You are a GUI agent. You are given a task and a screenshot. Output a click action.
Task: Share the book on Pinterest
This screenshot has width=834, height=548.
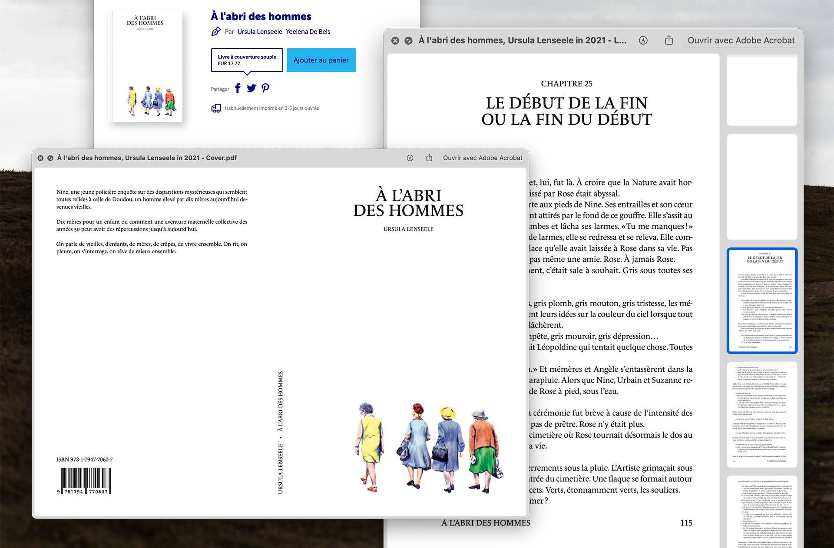pyautogui.click(x=265, y=88)
